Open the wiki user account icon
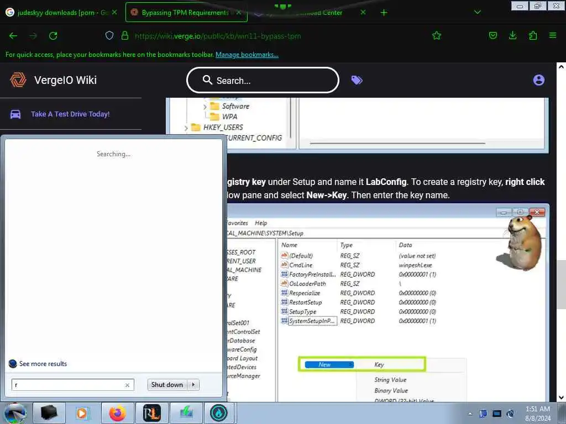This screenshot has width=566, height=424. 538,80
